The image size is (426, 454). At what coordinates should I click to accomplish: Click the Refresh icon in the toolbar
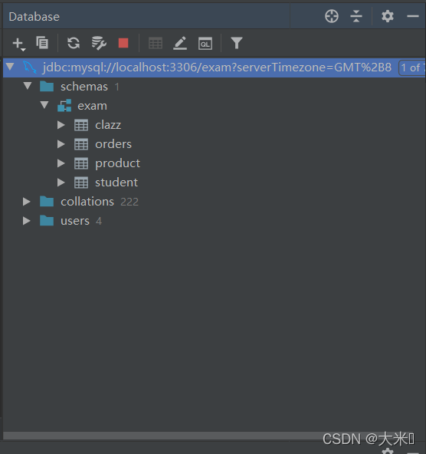pos(73,43)
